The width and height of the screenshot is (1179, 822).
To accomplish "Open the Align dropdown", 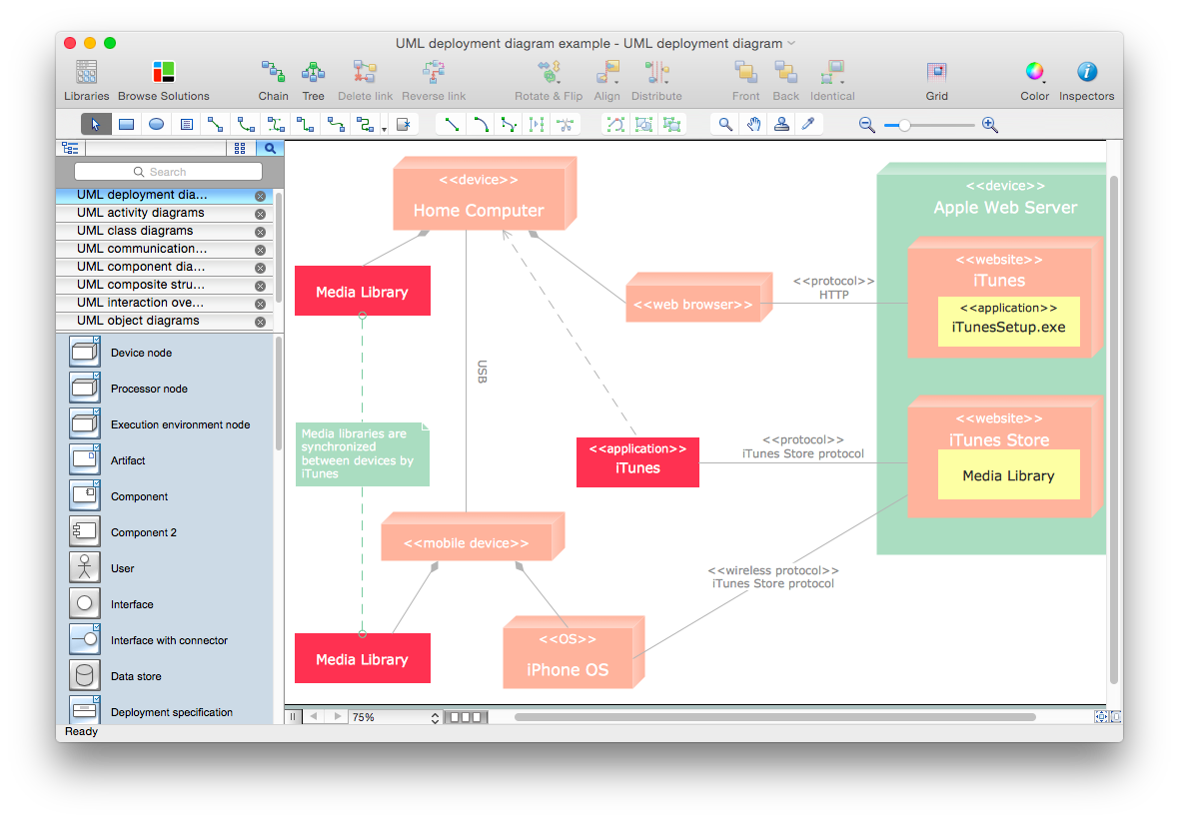I will (606, 80).
